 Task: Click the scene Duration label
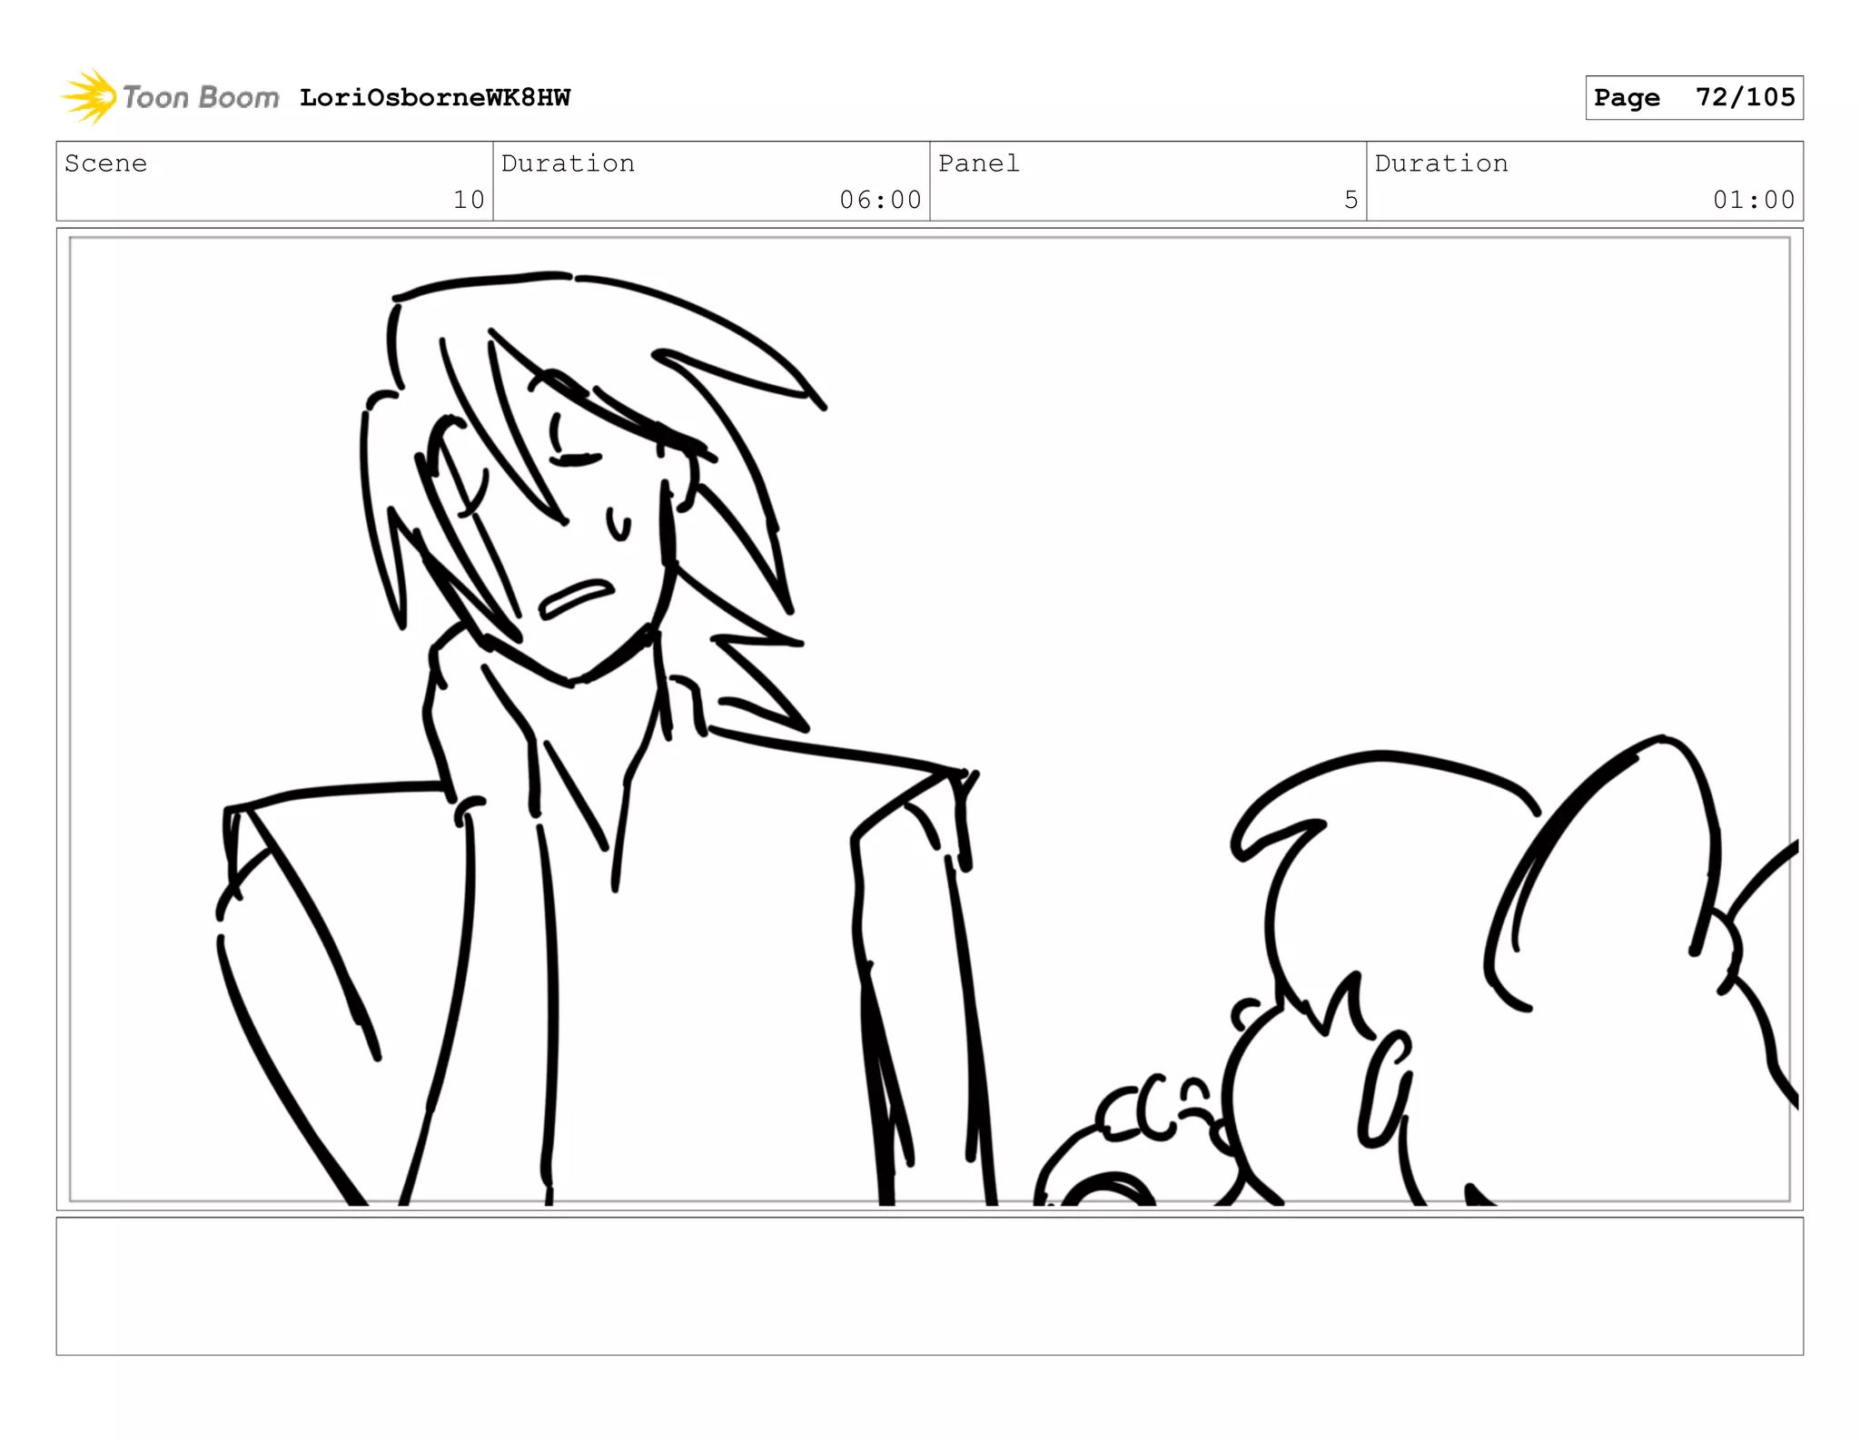point(568,163)
